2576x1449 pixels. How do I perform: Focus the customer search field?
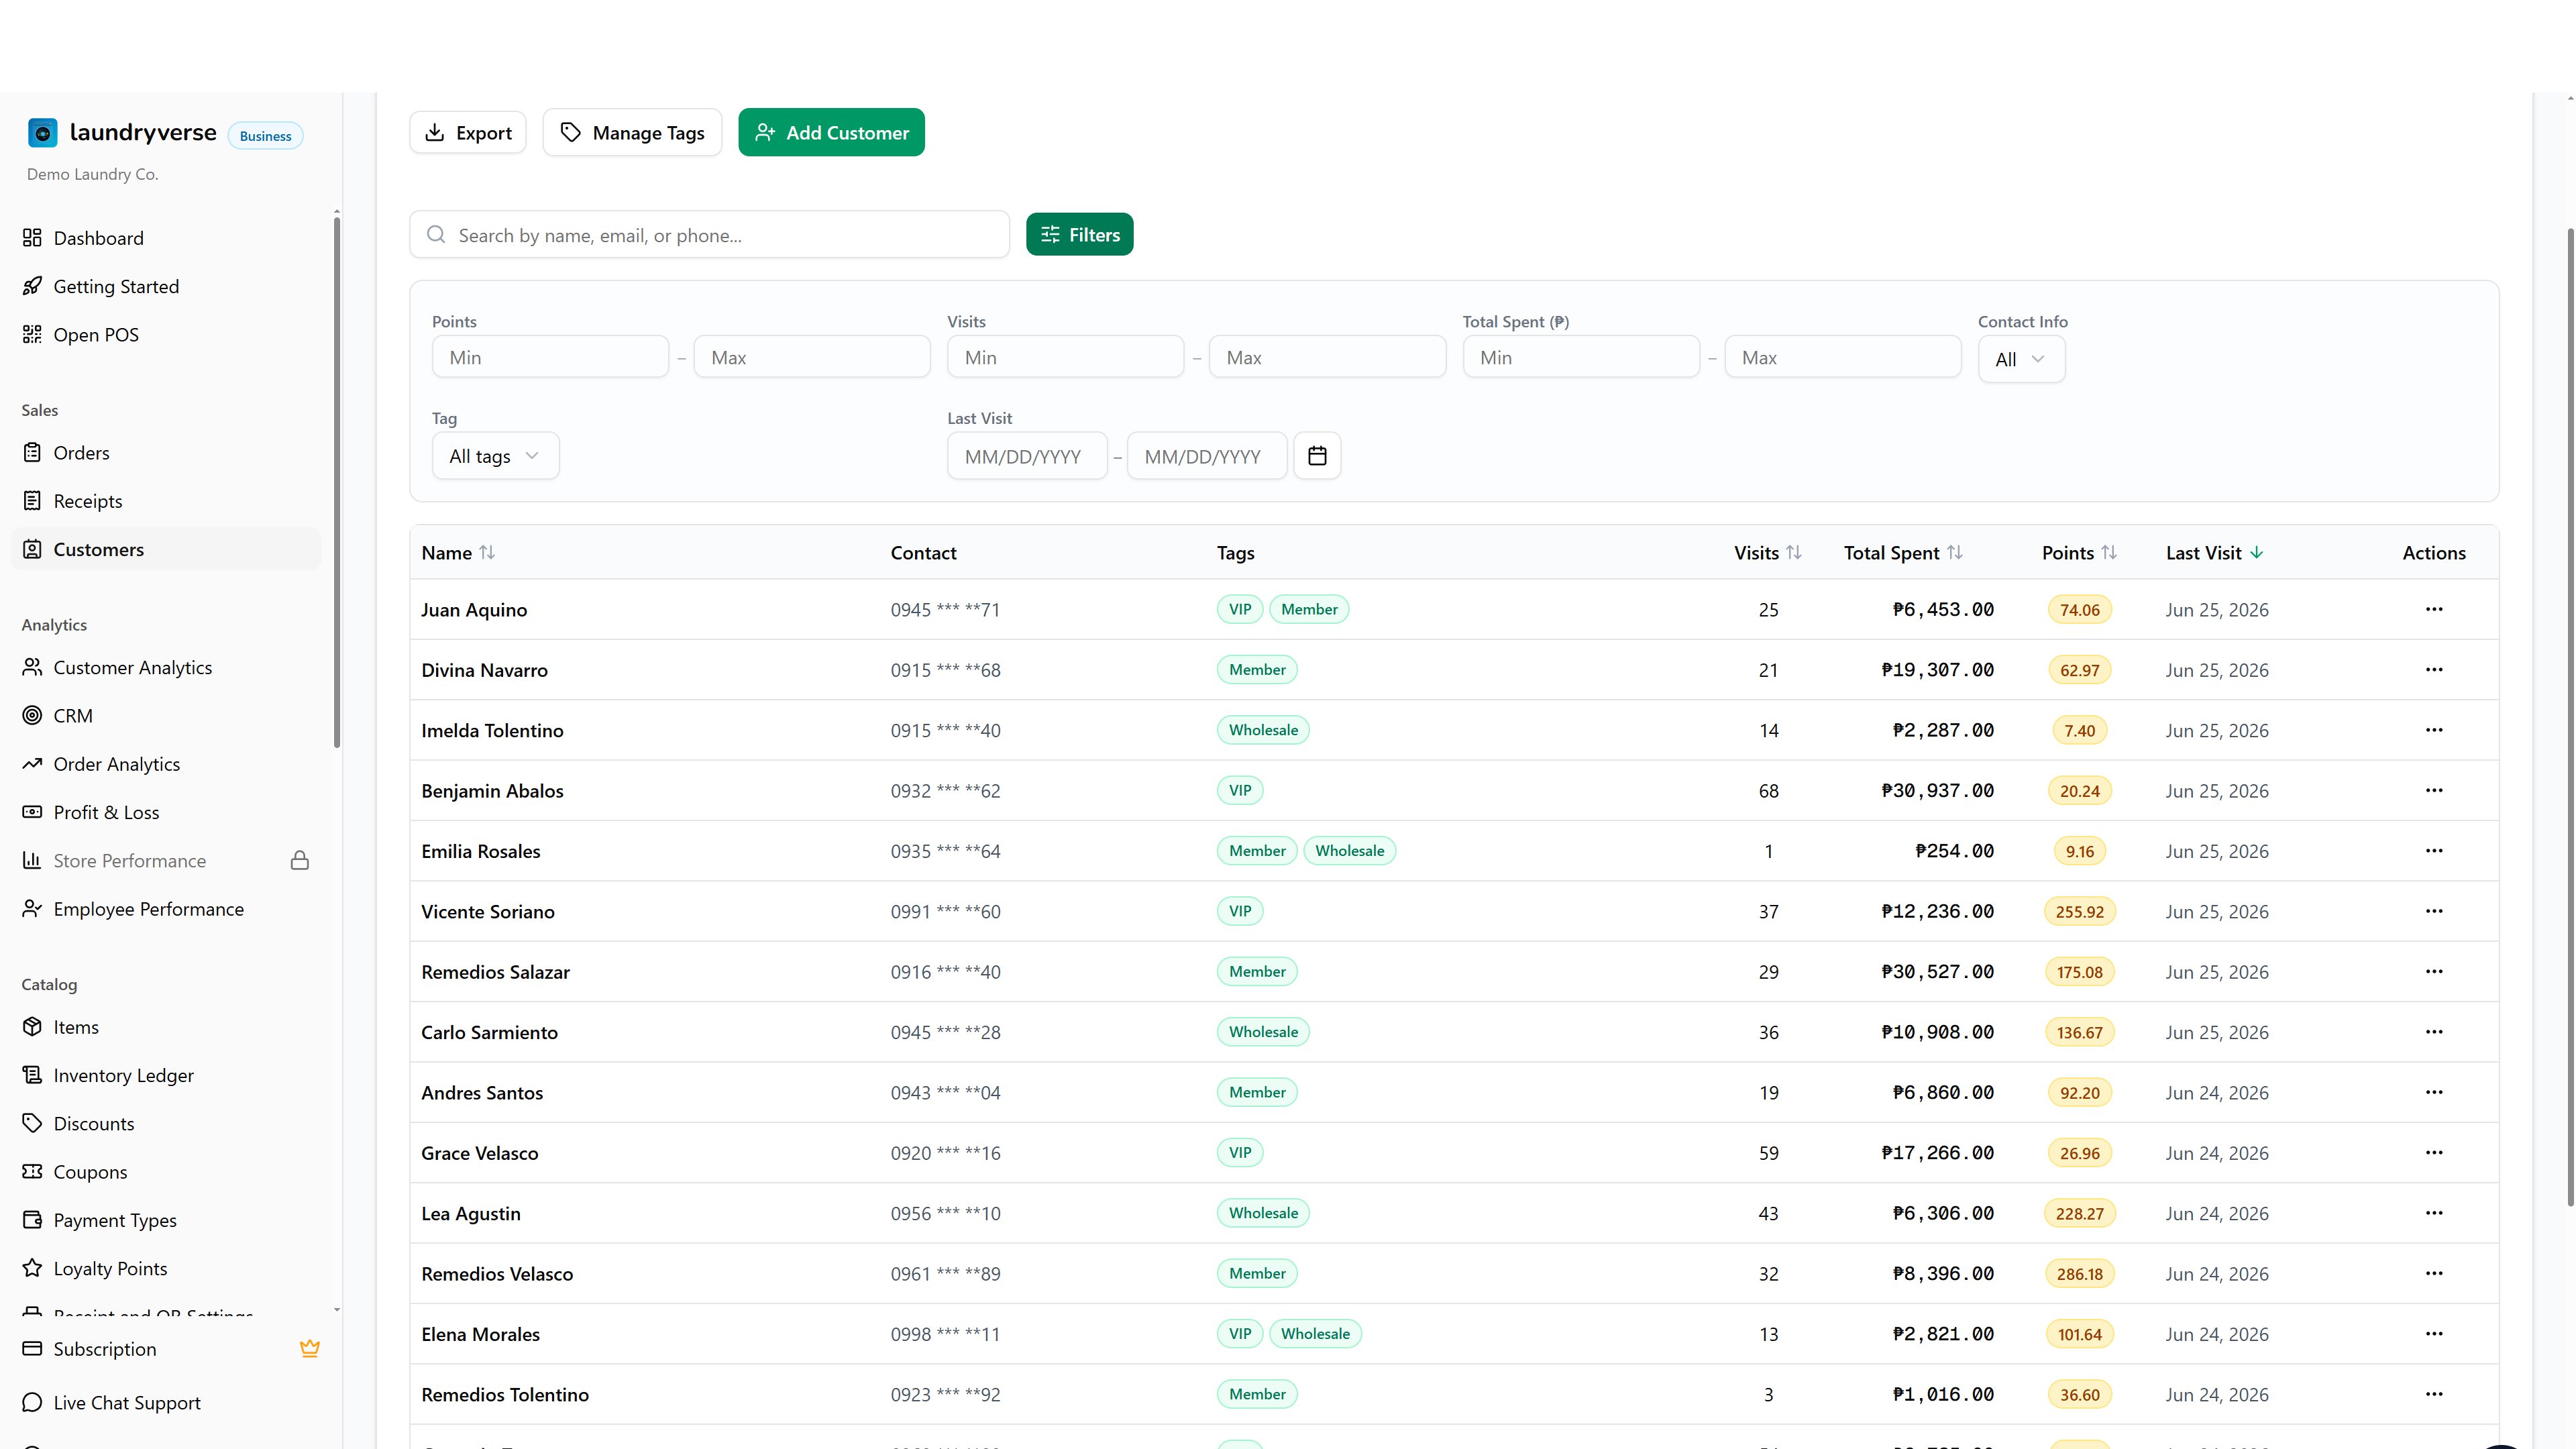pos(709,235)
